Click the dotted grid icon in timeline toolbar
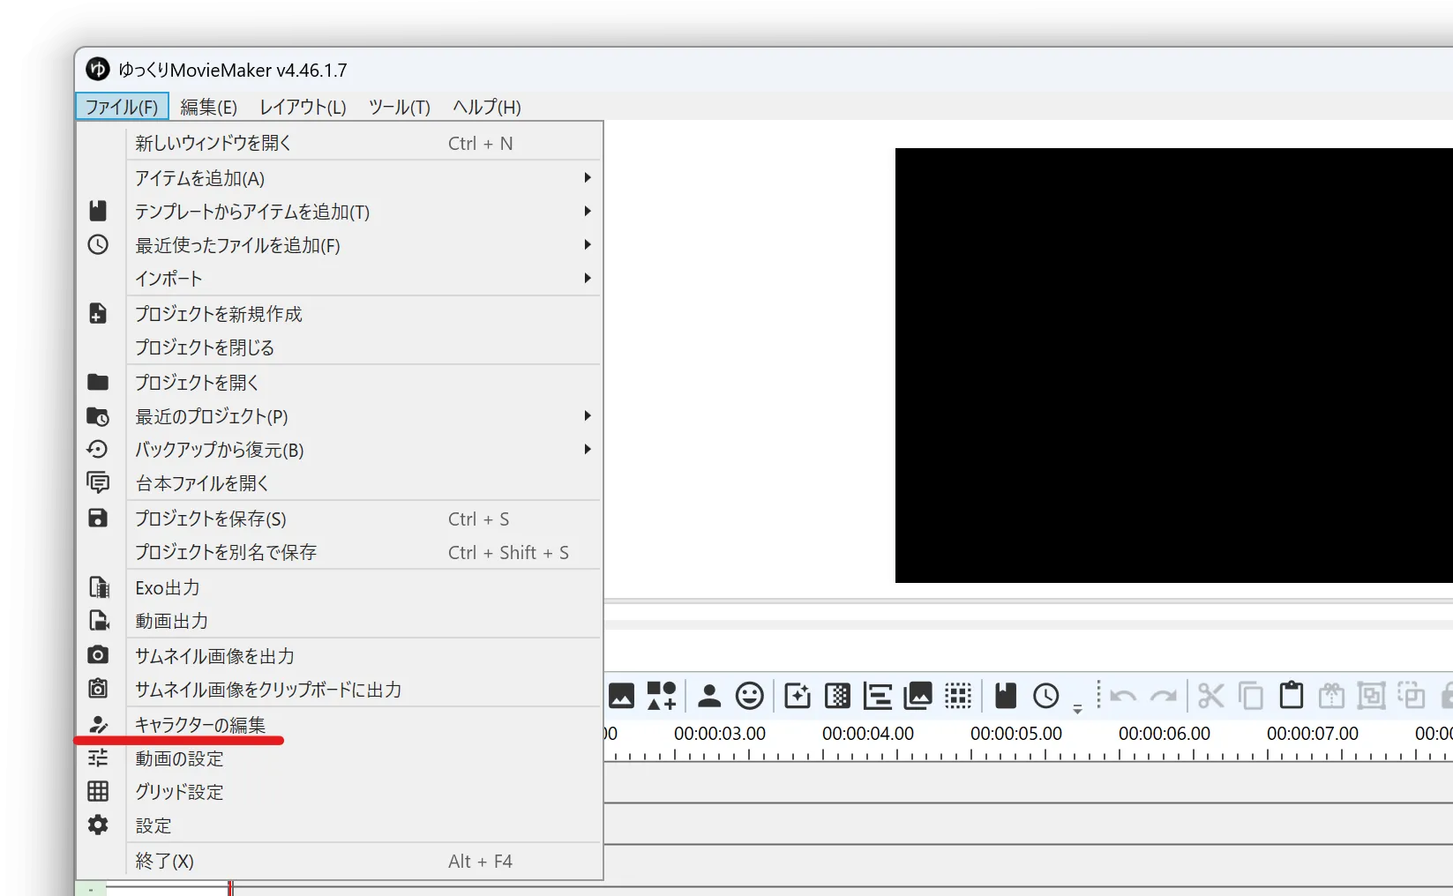The image size is (1453, 896). pyautogui.click(x=958, y=696)
